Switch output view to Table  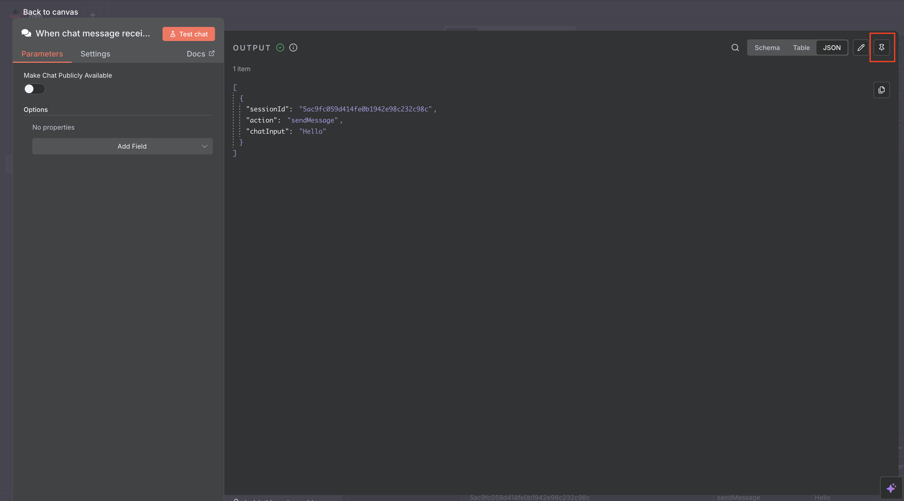tap(801, 48)
